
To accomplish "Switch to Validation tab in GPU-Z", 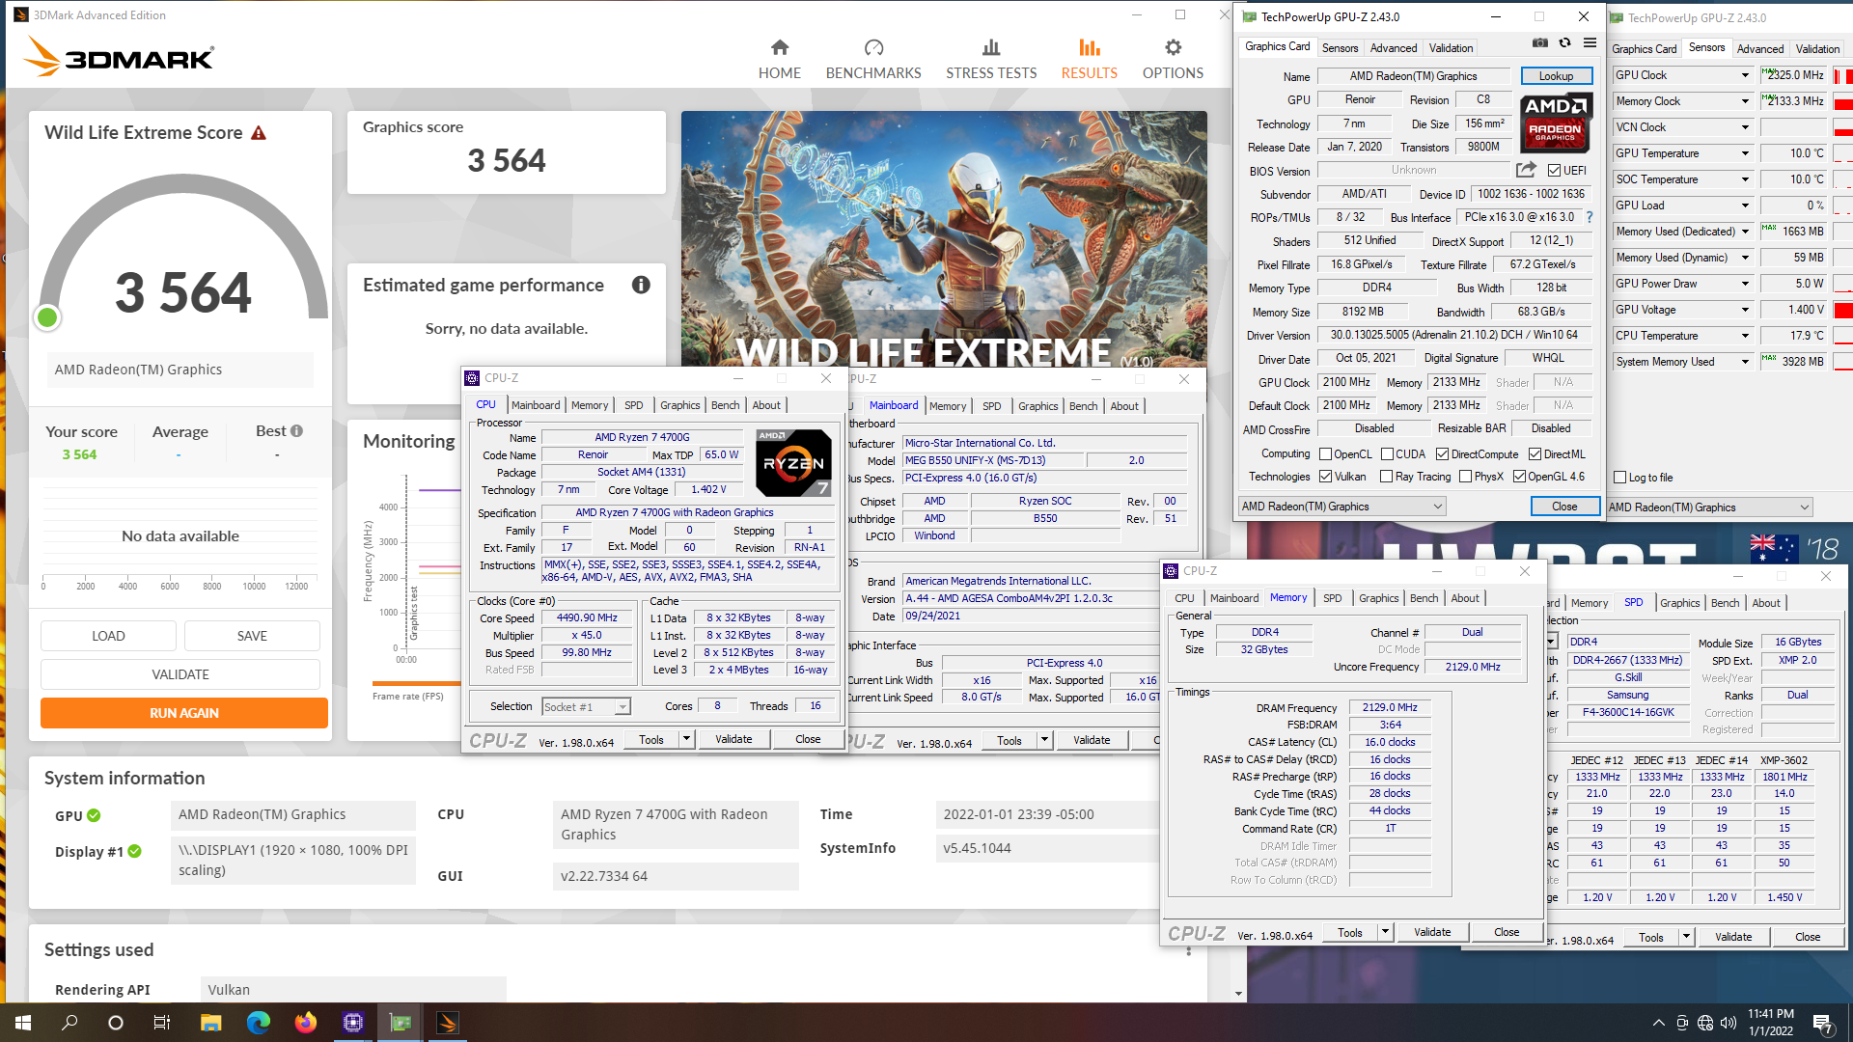I will coord(1451,48).
